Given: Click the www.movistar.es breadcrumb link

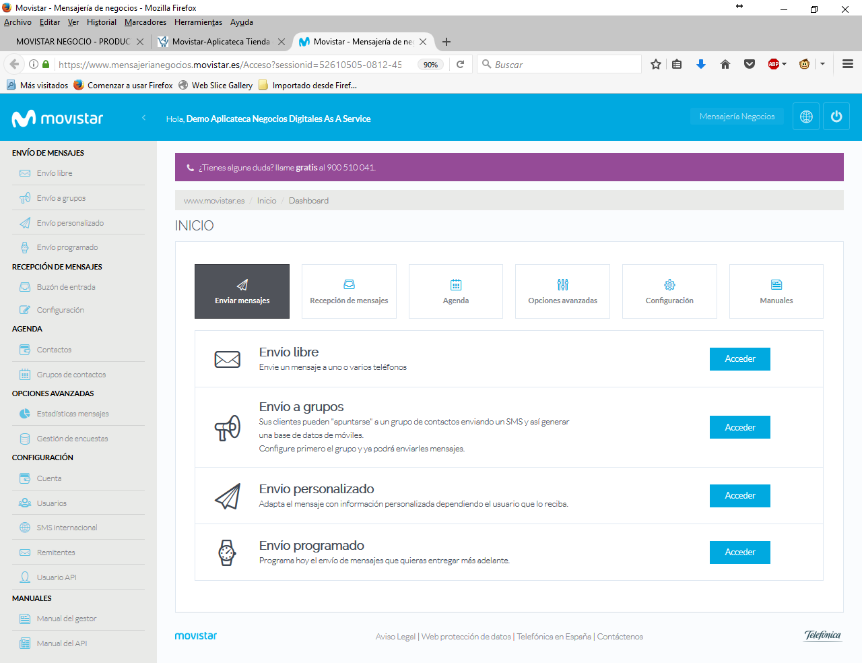Looking at the screenshot, I should 214,201.
